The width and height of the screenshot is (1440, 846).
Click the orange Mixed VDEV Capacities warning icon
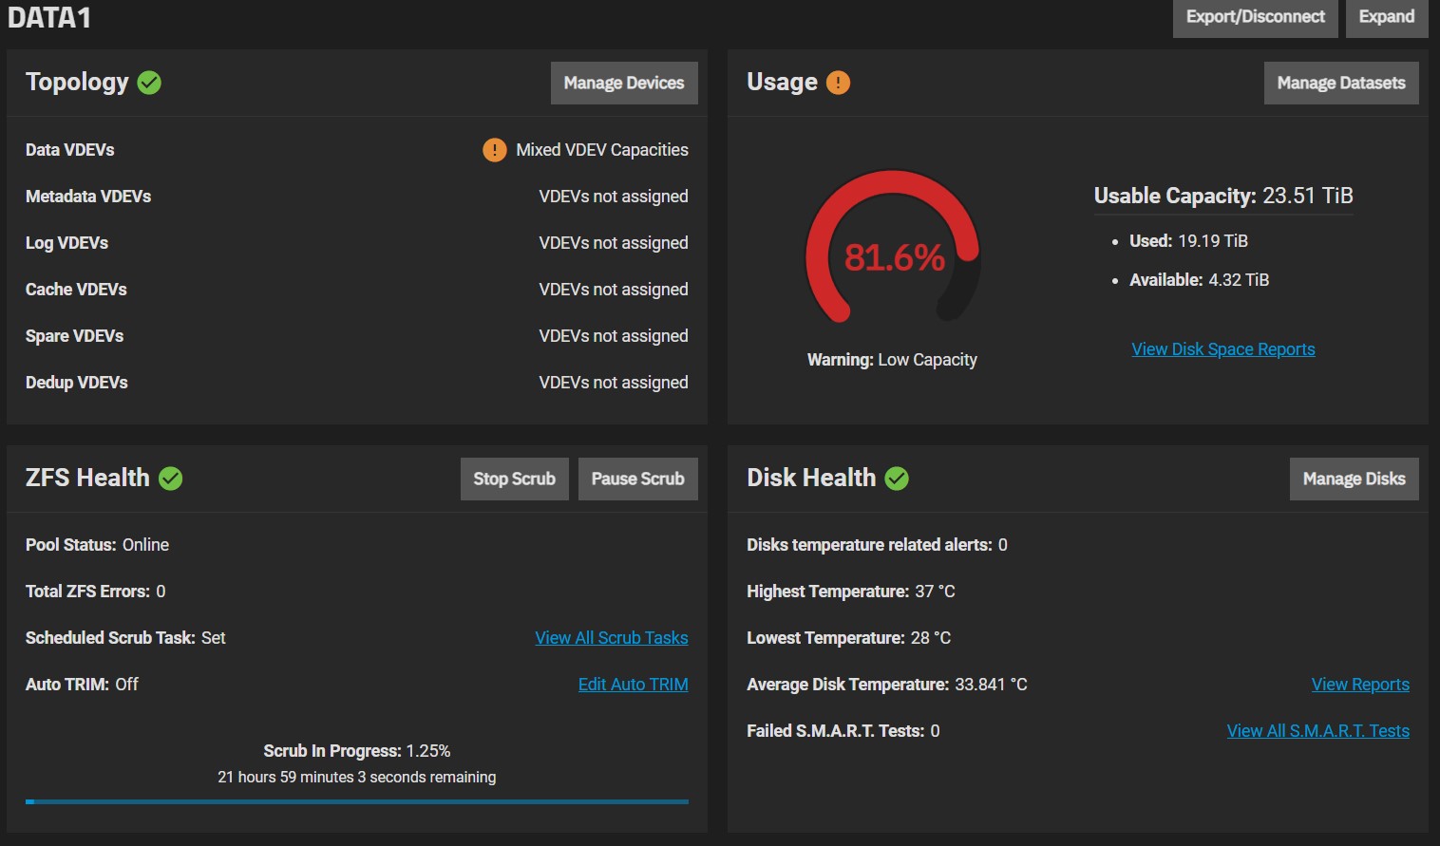point(495,150)
